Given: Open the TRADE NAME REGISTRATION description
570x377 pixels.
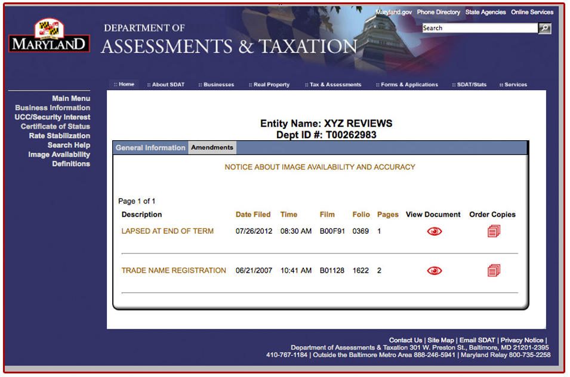Looking at the screenshot, I should pos(174,271).
